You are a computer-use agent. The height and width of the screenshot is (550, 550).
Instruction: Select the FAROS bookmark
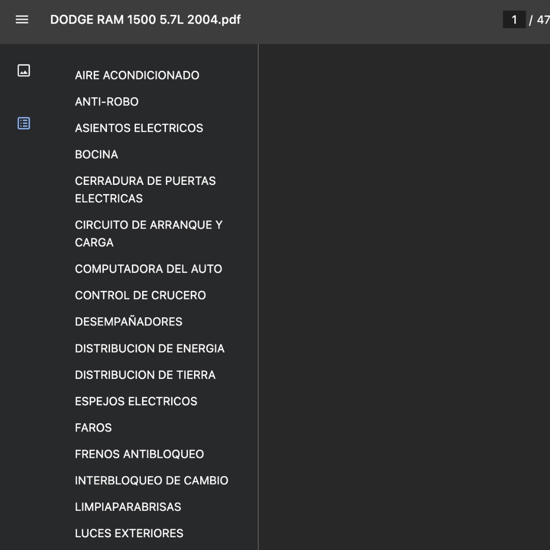coord(93,428)
